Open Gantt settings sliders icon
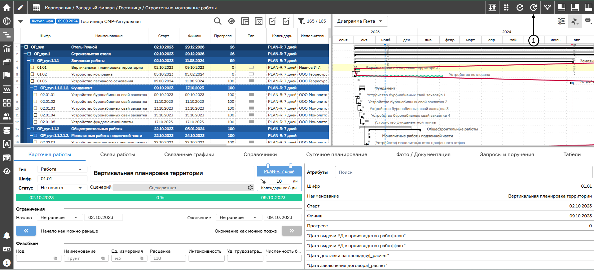This screenshot has width=594, height=270. point(561,21)
